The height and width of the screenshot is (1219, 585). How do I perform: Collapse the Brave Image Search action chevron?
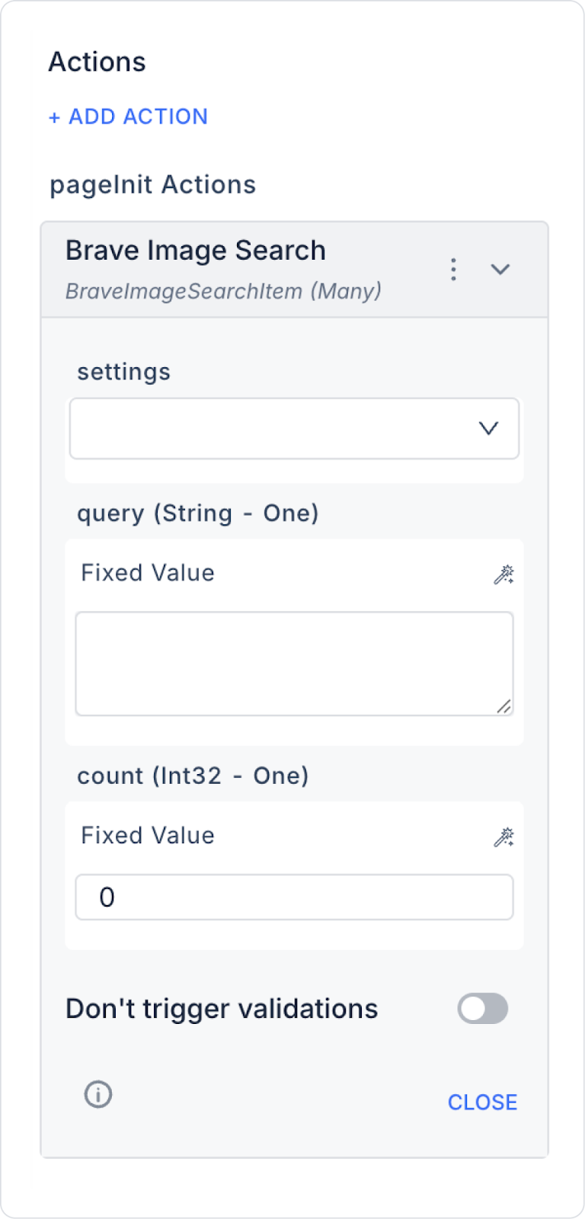pos(500,269)
